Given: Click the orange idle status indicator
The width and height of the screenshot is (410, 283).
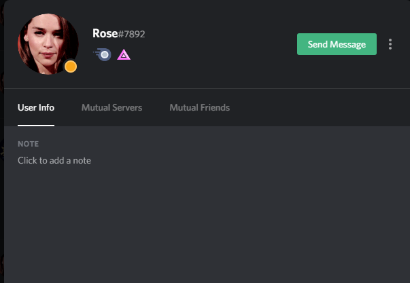Looking at the screenshot, I should coord(71,67).
